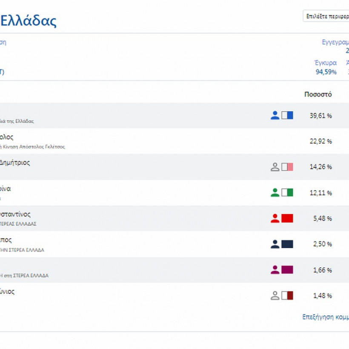349x349 pixels.
Task: Select the 22,92 % percentage value
Action: point(321,141)
